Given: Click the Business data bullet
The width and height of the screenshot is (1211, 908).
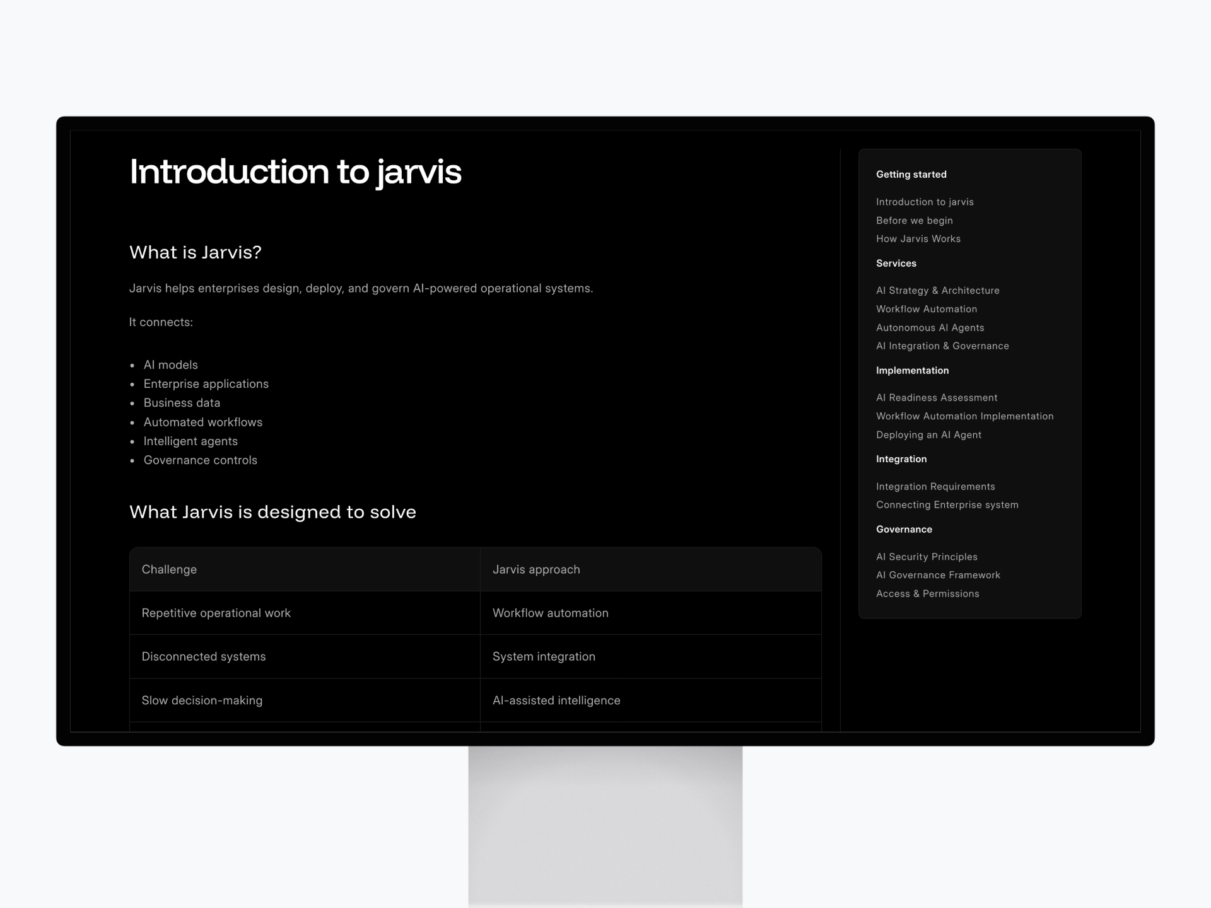Looking at the screenshot, I should point(182,403).
